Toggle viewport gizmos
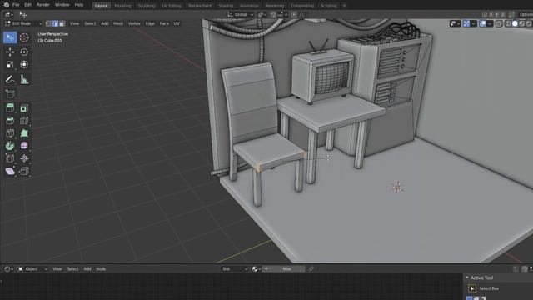The image size is (533, 300). click(466, 23)
